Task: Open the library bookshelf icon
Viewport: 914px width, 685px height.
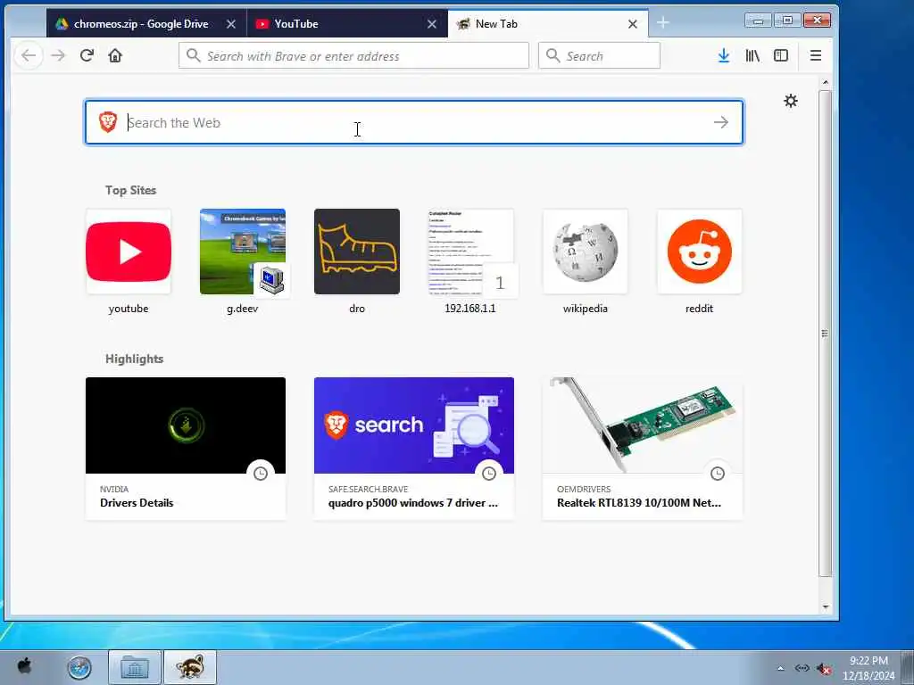Action: pos(752,56)
